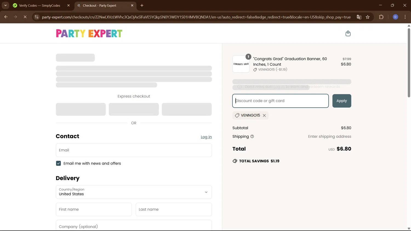Click the Enter shipping address text
Screen dimensions: 411x231
tap(330, 137)
